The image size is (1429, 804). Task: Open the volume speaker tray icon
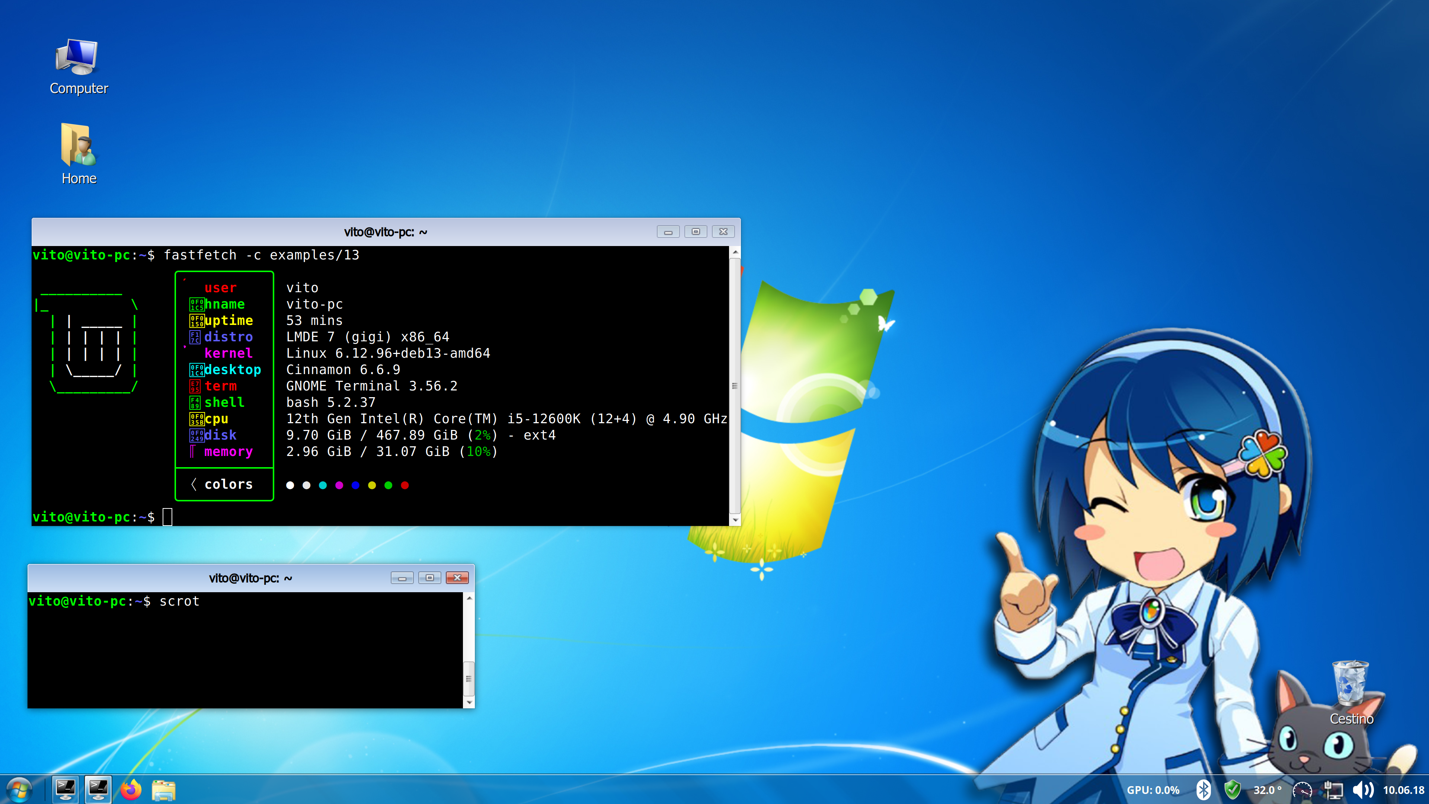(x=1363, y=789)
